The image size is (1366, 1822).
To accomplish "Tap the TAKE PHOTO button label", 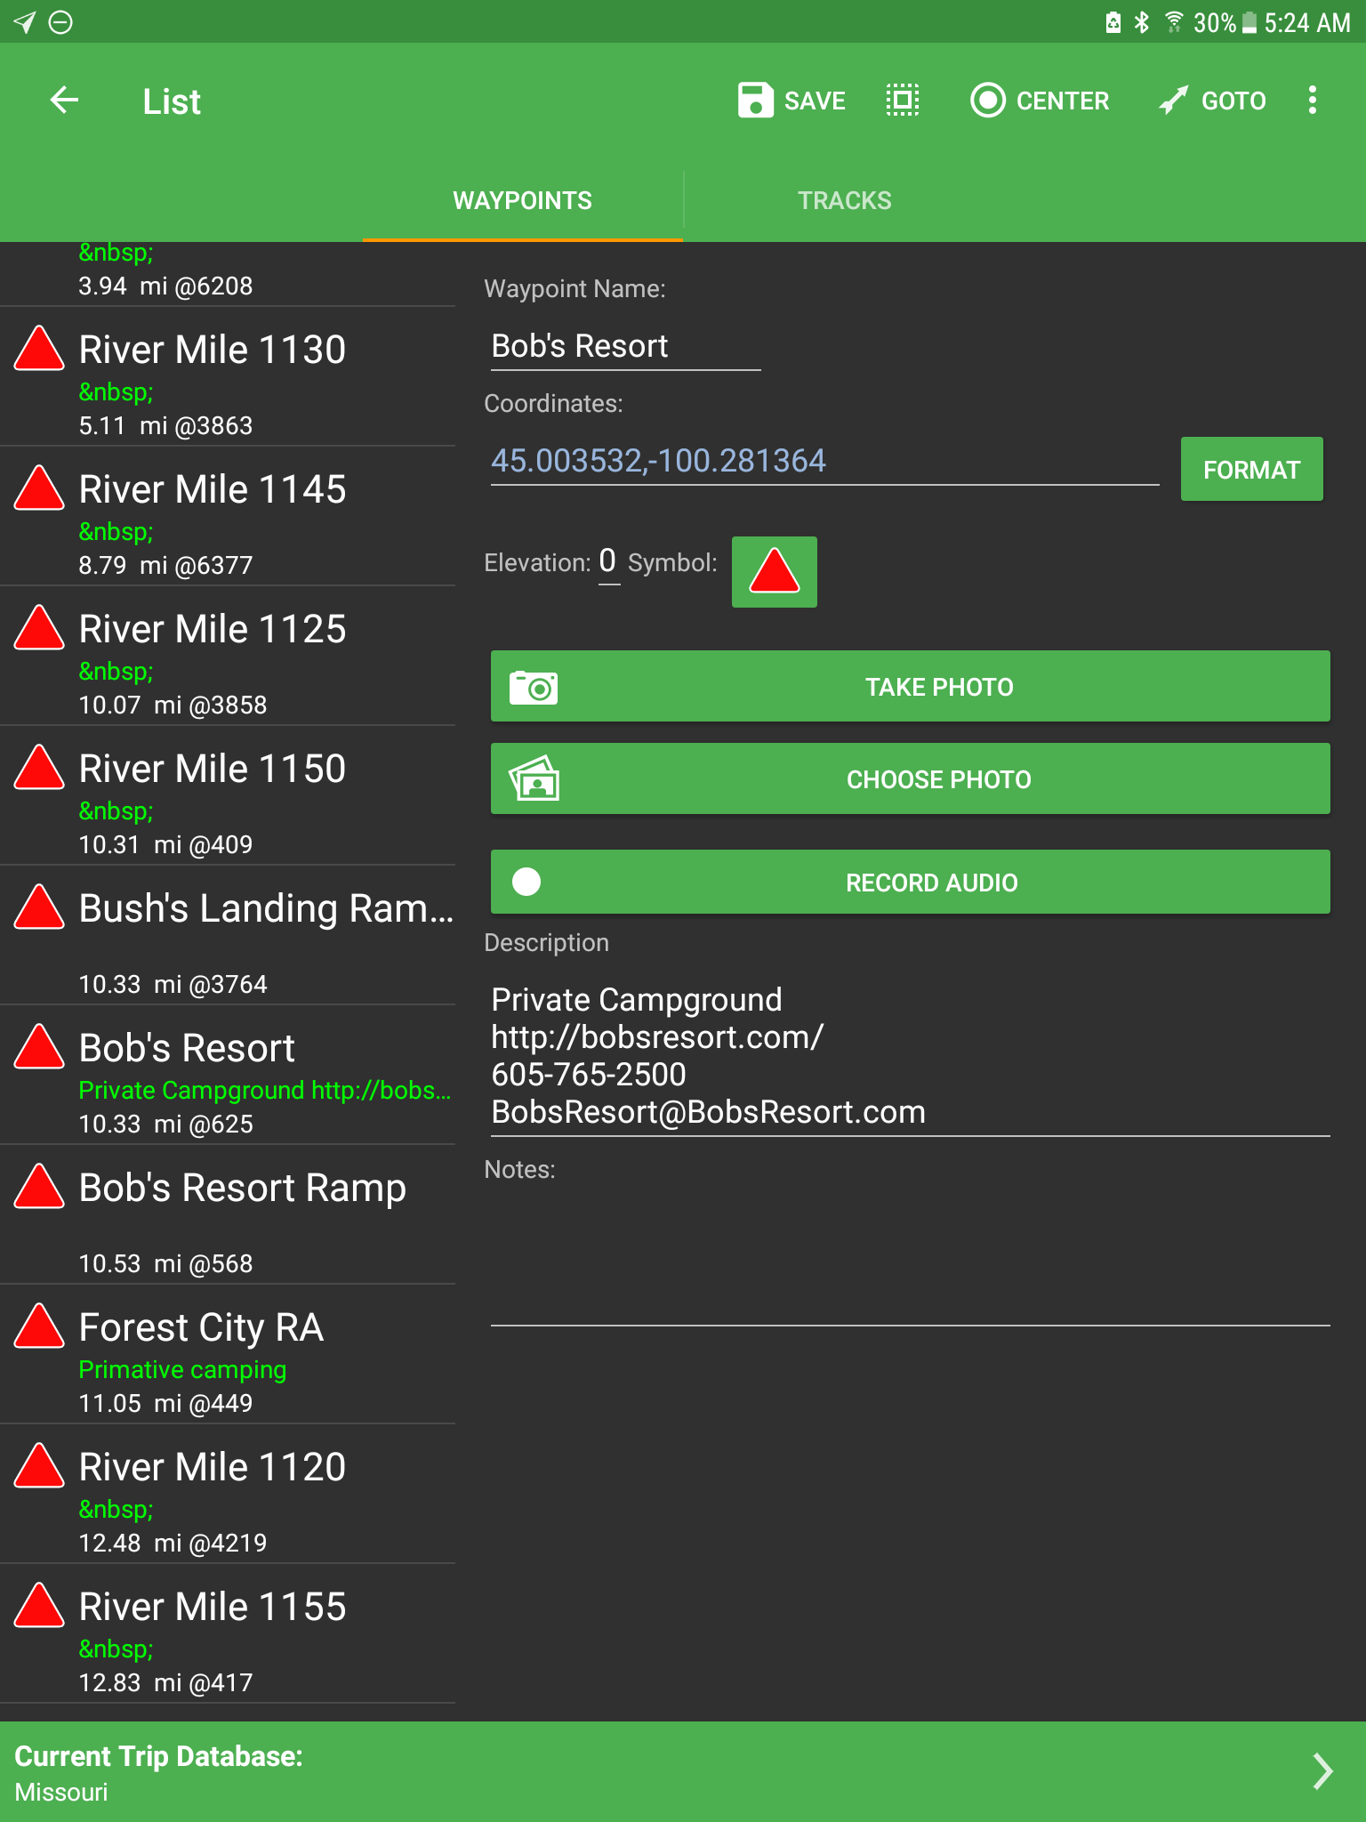I will pyautogui.click(x=939, y=687).
